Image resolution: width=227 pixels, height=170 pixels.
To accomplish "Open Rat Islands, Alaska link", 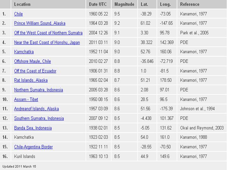I will 31,80.
